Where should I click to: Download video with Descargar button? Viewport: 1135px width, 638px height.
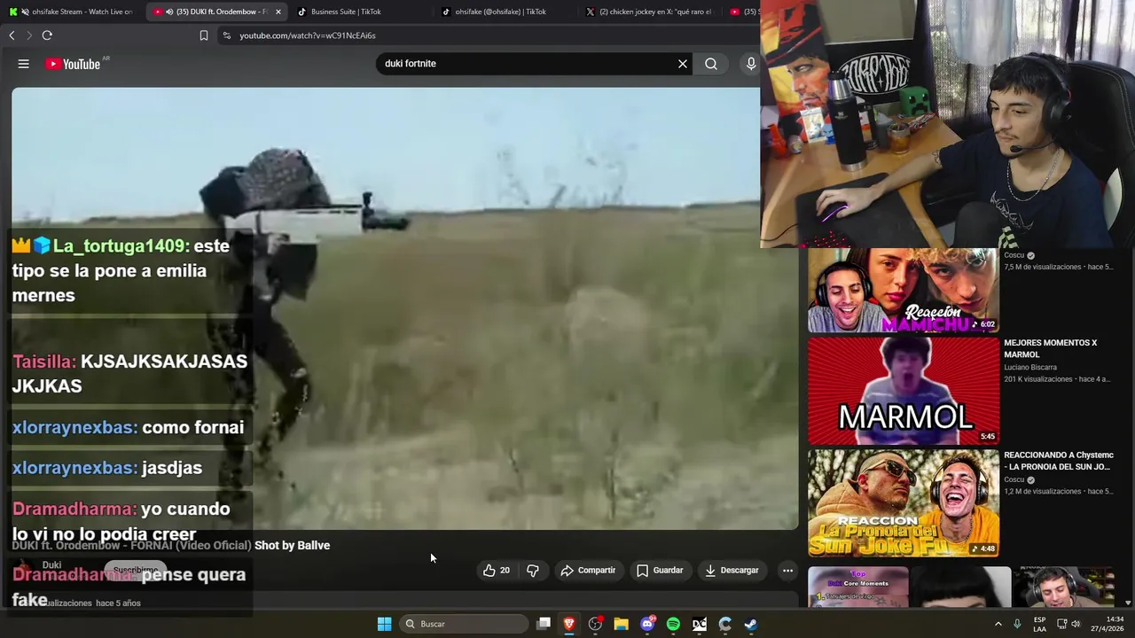pos(732,571)
